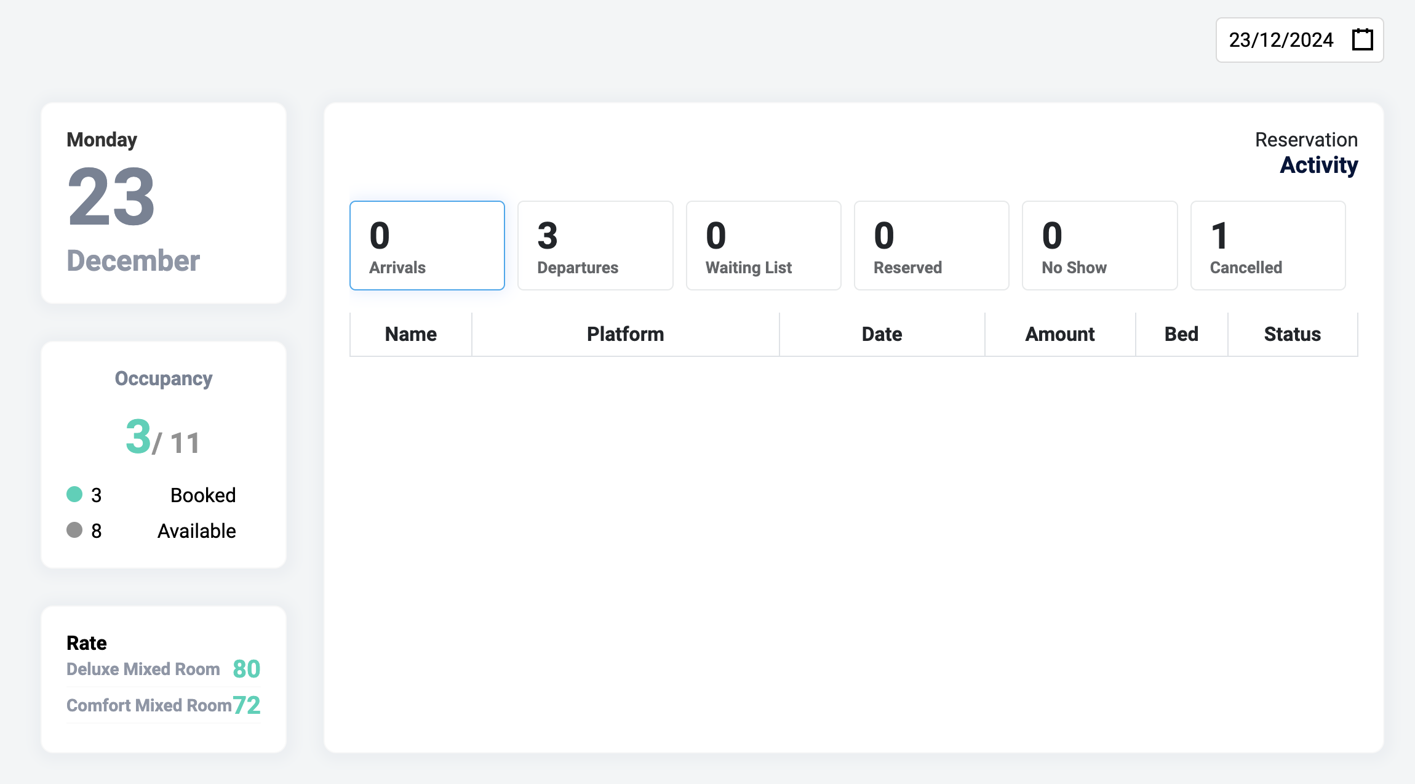Viewport: 1415px width, 784px height.
Task: Sort the table by Name column
Action: [x=410, y=334]
